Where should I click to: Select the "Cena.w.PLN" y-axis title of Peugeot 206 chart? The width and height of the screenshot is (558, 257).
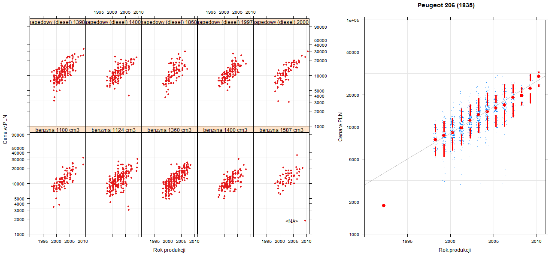click(x=340, y=127)
